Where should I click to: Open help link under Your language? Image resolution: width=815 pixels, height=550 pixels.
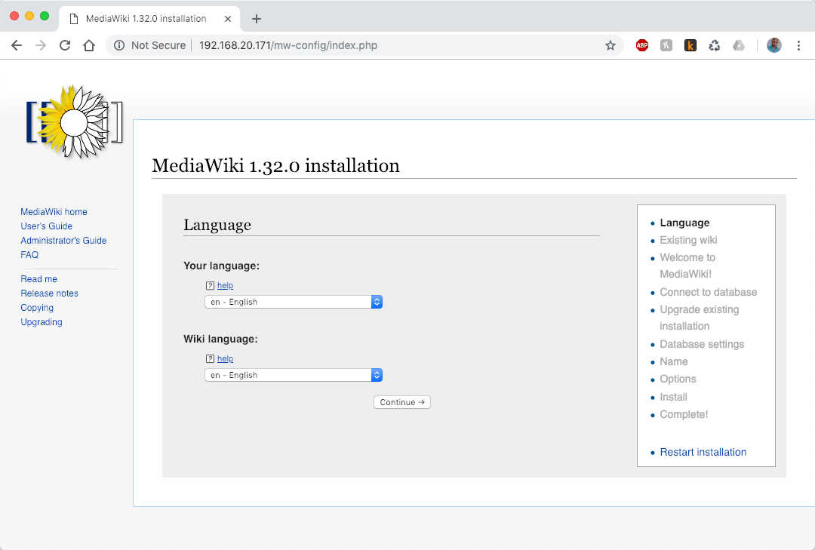pos(225,286)
